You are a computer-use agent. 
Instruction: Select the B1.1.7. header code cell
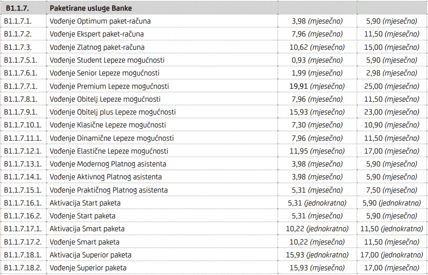[x=17, y=8]
